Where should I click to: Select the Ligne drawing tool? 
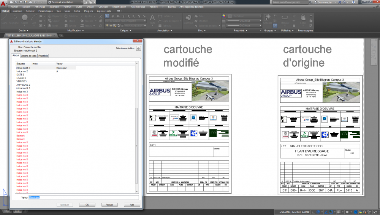coord(5,19)
